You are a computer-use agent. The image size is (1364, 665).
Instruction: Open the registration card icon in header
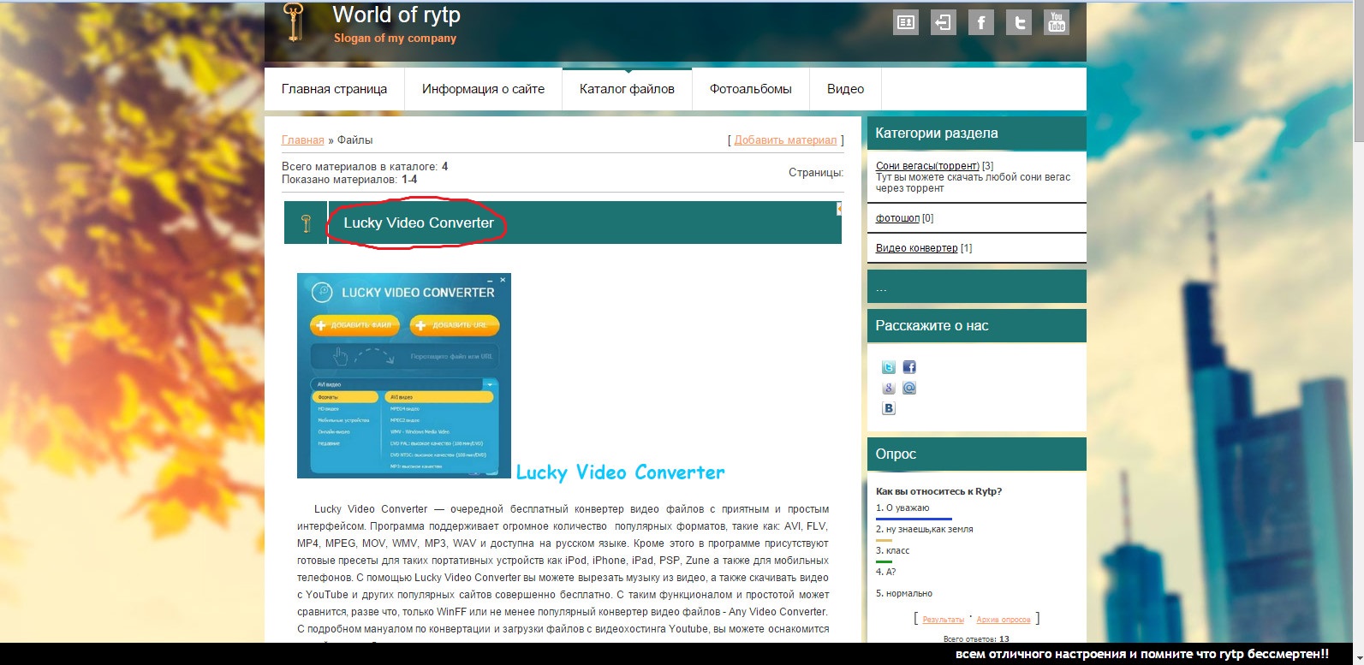point(905,22)
